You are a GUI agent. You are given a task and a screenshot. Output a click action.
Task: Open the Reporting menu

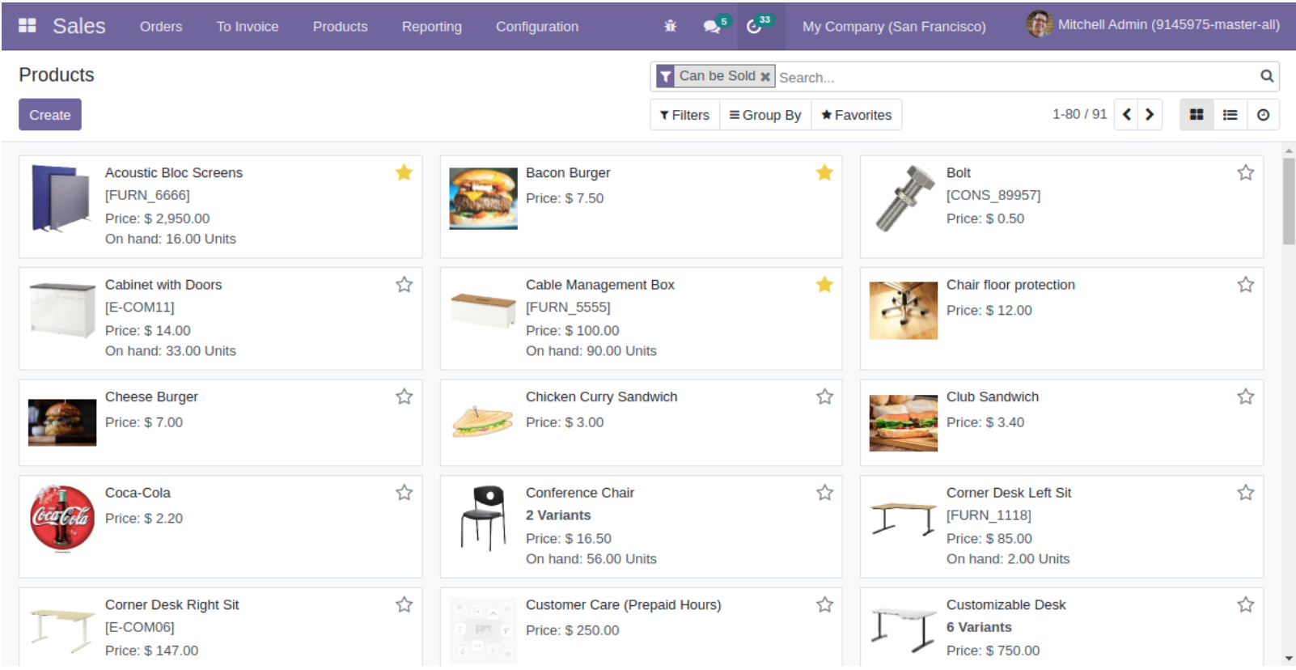point(431,27)
